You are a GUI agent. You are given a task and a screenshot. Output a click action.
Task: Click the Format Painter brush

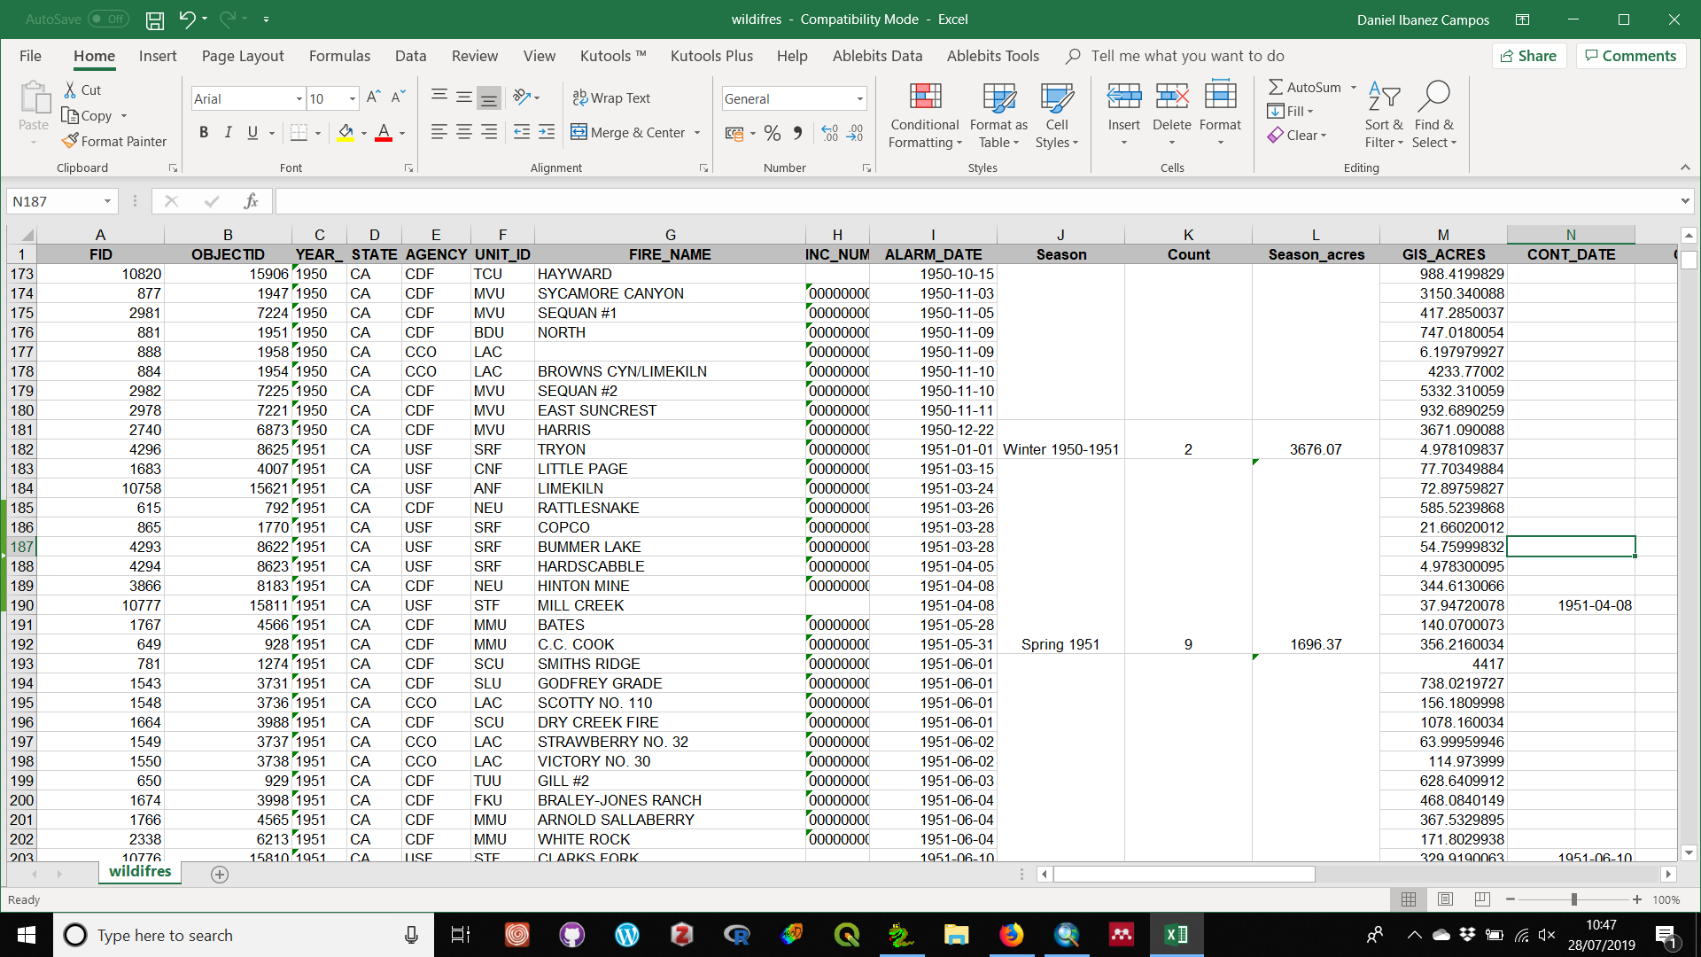pos(71,141)
